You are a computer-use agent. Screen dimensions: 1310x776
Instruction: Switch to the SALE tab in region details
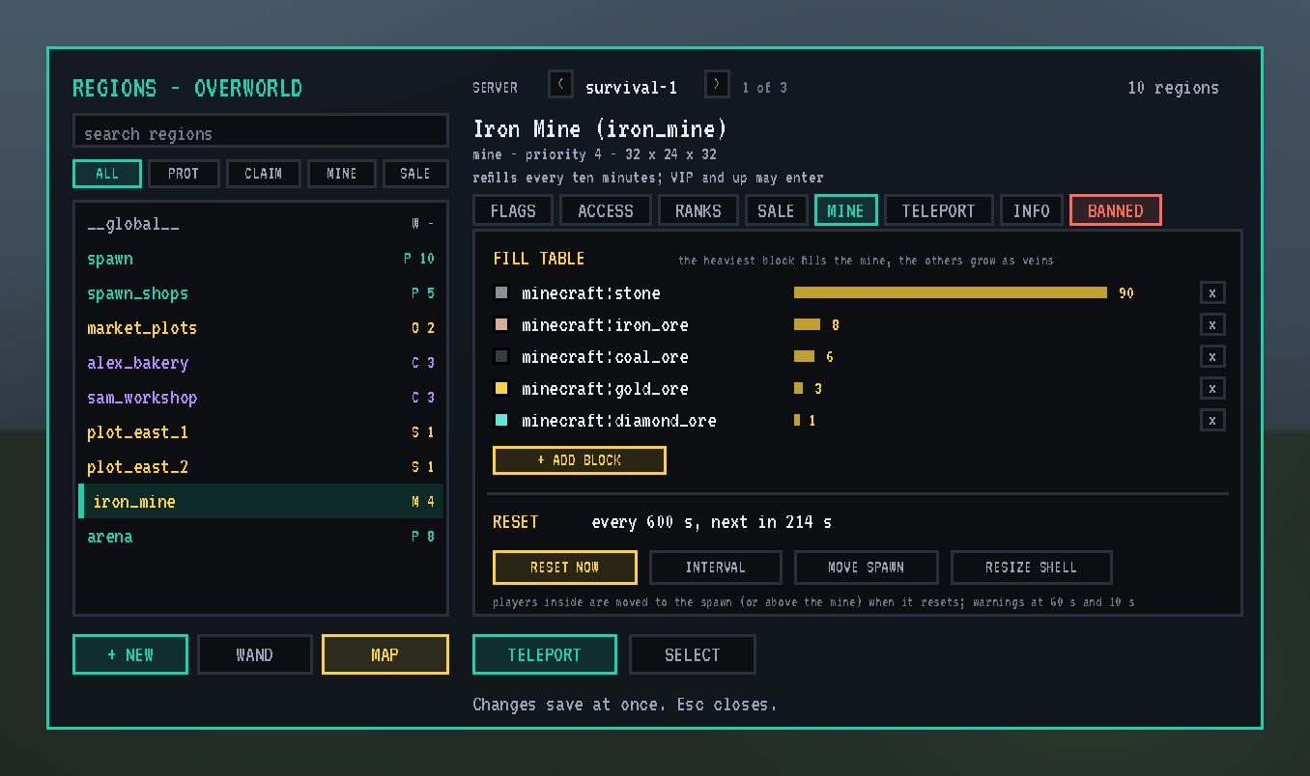tap(776, 210)
